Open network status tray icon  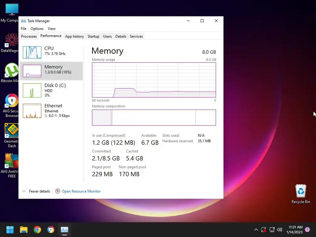tap(272, 230)
